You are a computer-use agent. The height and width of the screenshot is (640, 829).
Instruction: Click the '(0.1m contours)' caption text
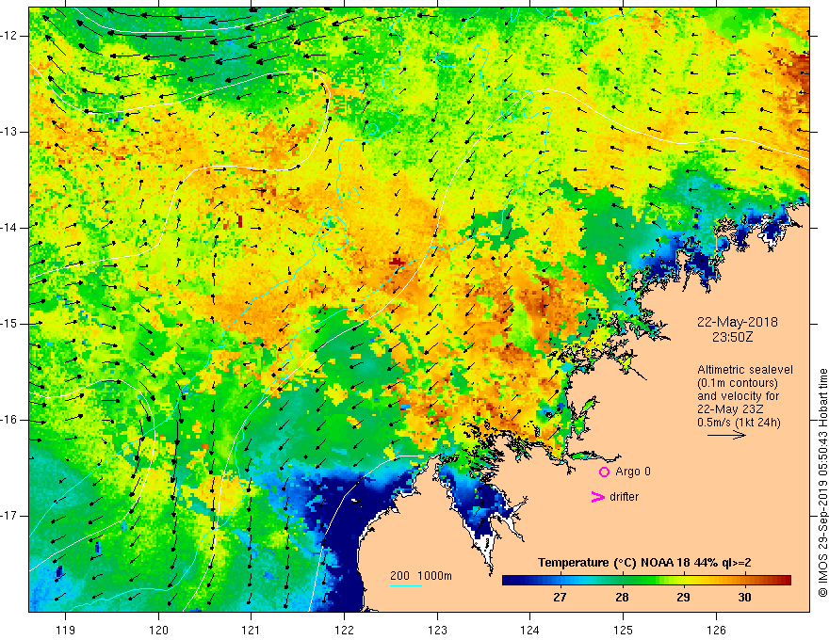738,383
